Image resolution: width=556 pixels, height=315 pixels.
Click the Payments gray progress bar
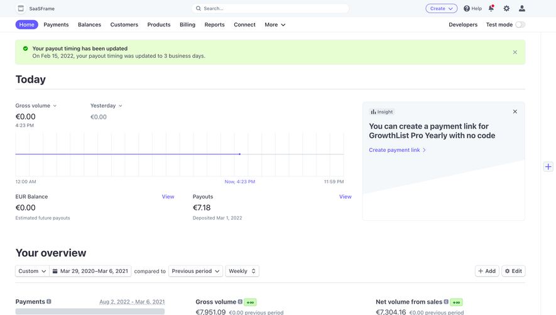tap(90, 311)
